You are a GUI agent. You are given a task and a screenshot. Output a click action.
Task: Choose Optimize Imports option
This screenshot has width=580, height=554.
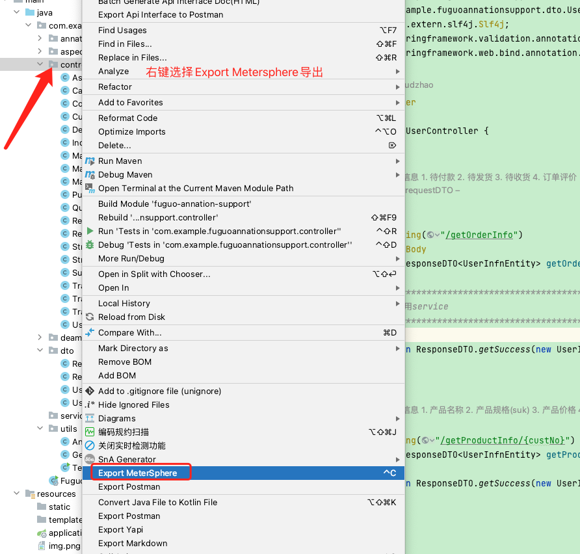[x=243, y=131]
